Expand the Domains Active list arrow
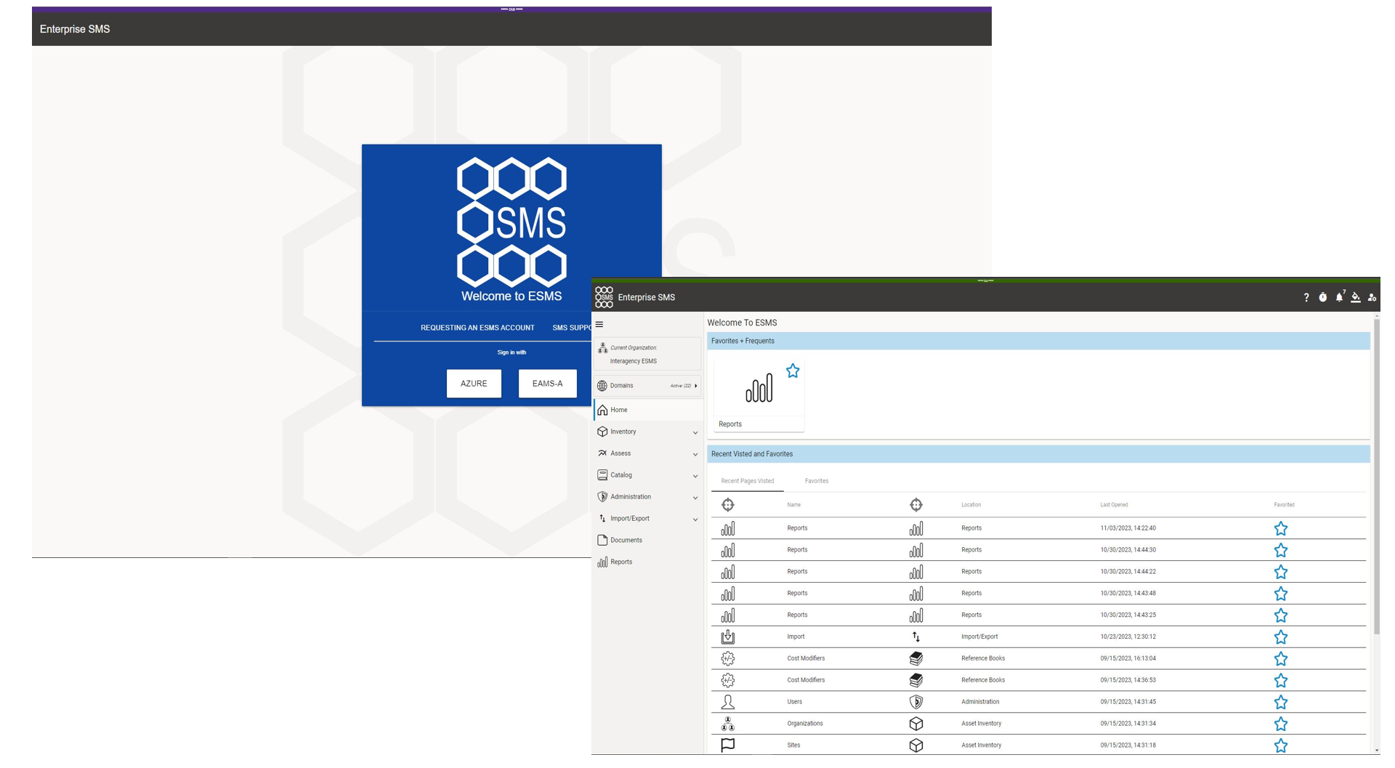Viewport: 1395px width, 768px height. click(695, 387)
